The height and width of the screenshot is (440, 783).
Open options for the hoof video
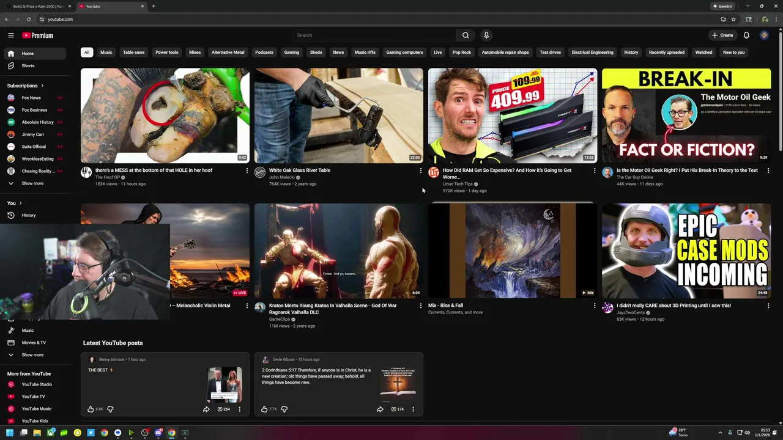tap(247, 170)
